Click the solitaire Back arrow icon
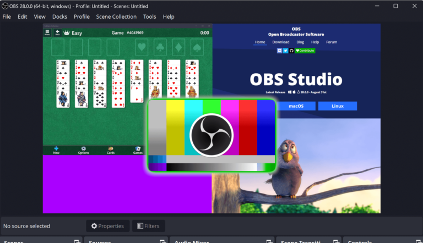The image size is (423, 243). [57, 32]
